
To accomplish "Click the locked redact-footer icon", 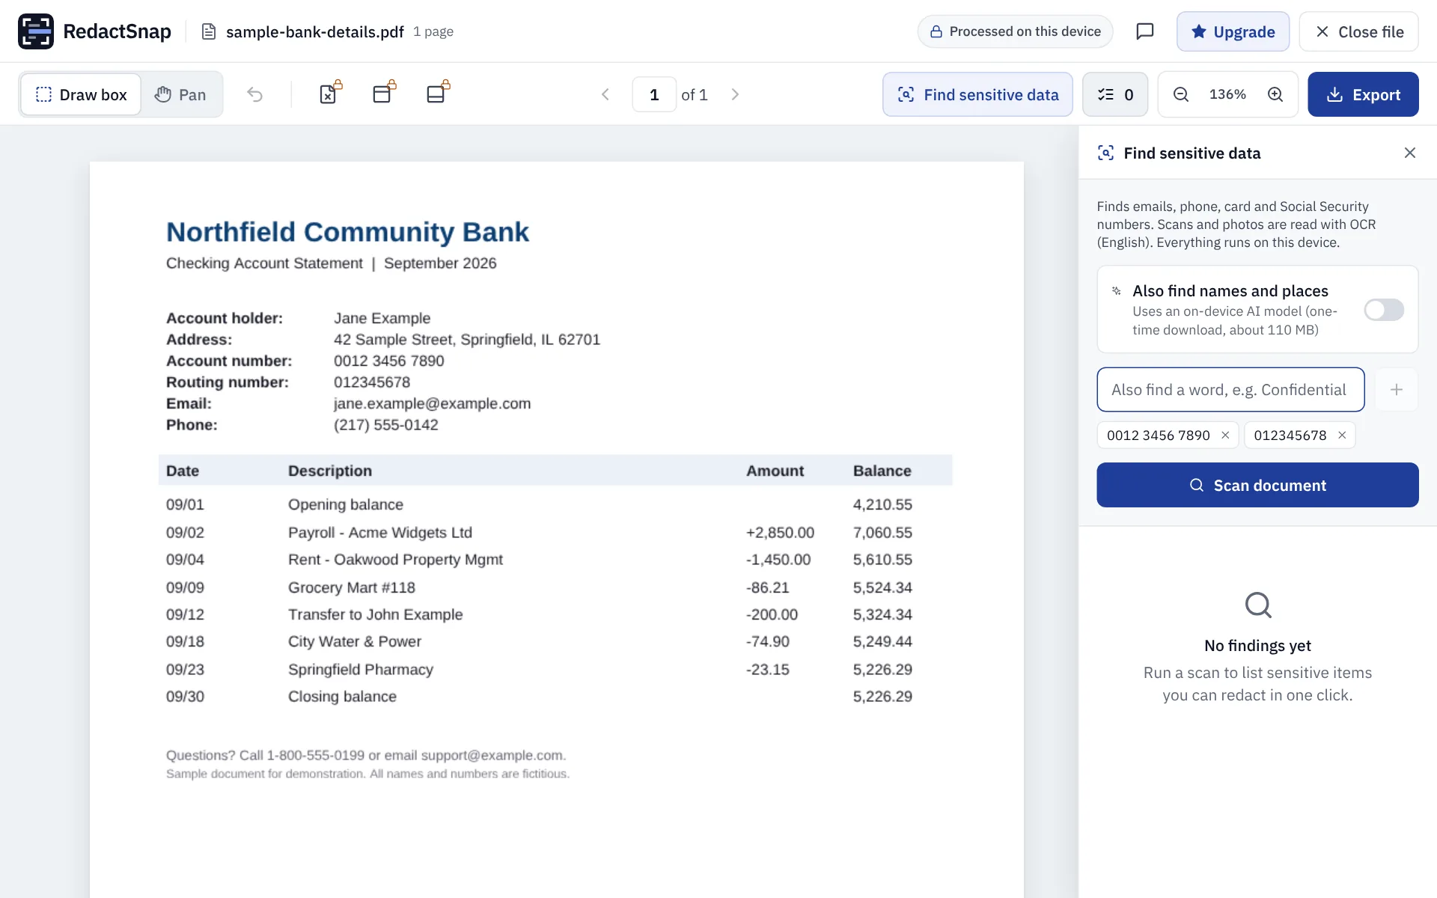I will (438, 94).
